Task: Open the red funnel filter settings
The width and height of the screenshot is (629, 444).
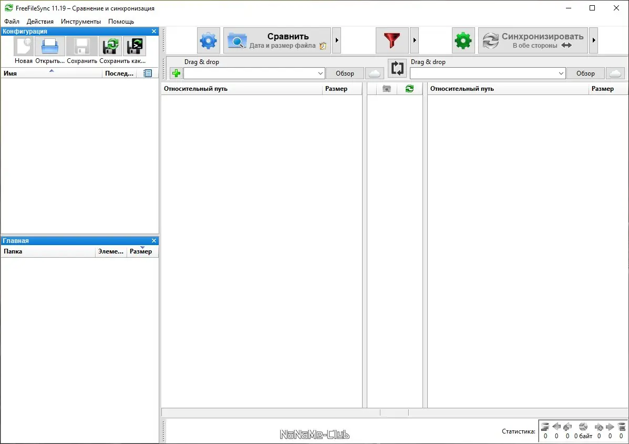Action: click(392, 40)
